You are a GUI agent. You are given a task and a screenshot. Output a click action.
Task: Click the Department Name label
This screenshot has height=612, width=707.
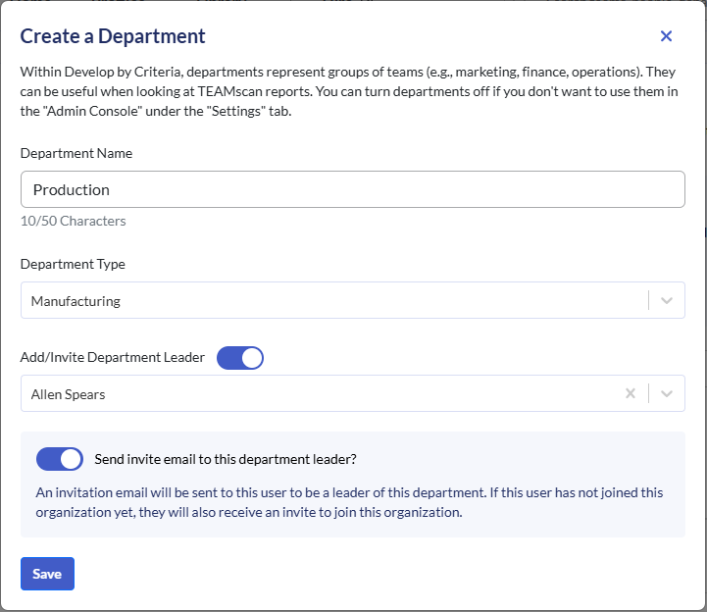[76, 153]
